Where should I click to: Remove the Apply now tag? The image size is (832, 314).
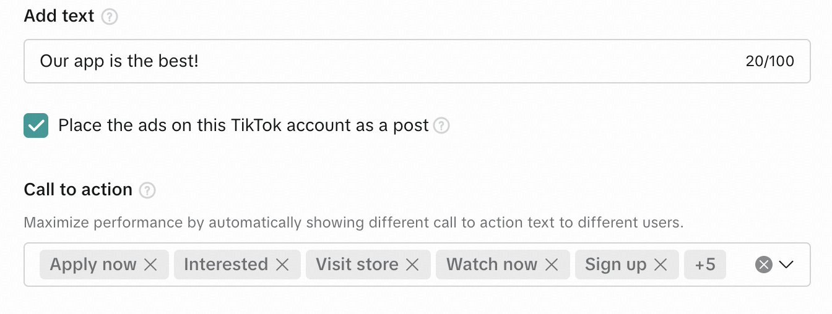(150, 265)
